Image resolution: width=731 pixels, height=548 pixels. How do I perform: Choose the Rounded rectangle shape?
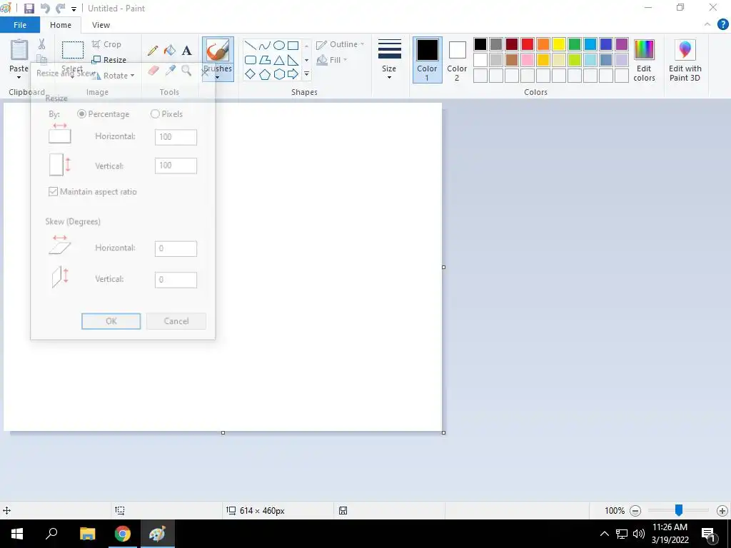tap(251, 60)
